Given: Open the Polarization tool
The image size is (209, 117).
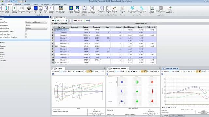Looking at the screenshot, I should pyautogui.click(x=102, y=9).
